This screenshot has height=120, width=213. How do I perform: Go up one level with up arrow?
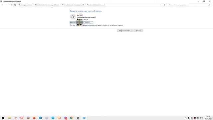12,5
